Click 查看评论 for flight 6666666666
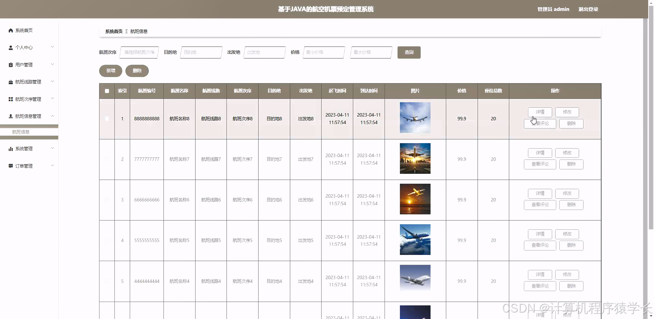The height and width of the screenshot is (319, 654). [x=540, y=205]
